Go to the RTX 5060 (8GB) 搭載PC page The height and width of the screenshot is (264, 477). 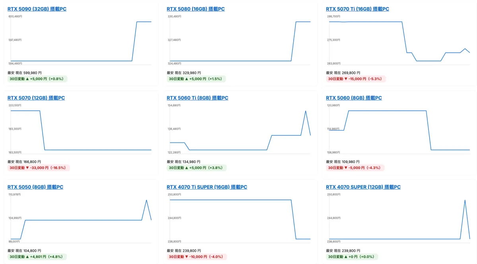pyautogui.click(x=354, y=98)
